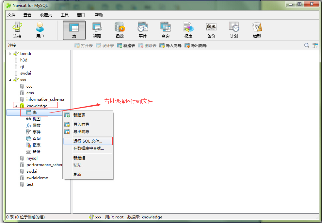Click the 查询 (Query) toolbar icon
The image size is (322, 223).
[166, 30]
